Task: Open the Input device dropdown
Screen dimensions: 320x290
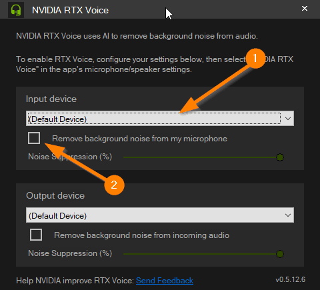Action: (x=160, y=119)
